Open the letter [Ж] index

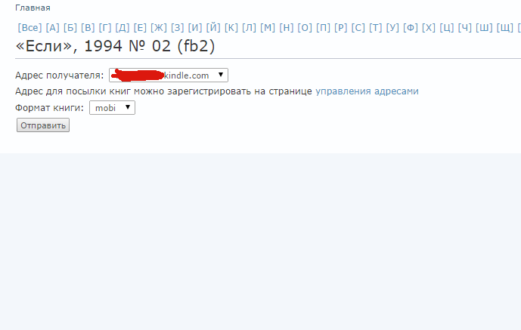(159, 27)
